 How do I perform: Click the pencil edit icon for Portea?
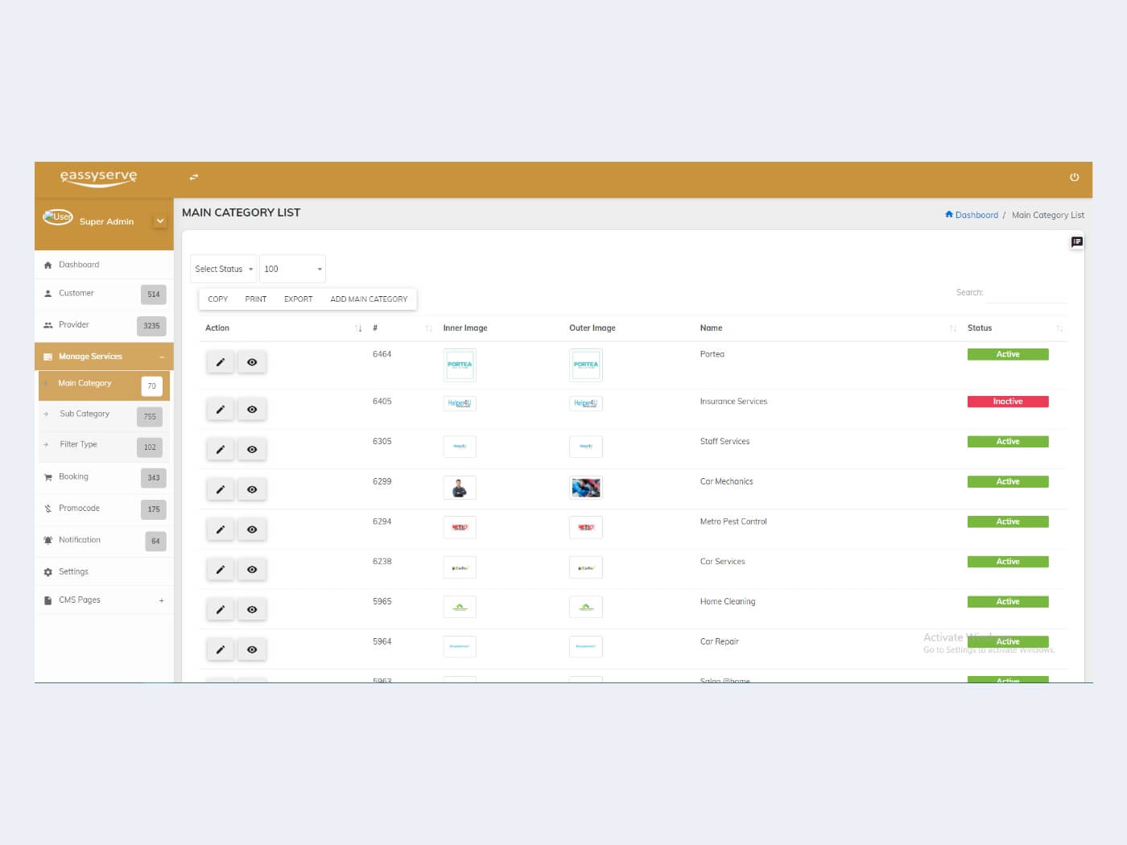[220, 362]
